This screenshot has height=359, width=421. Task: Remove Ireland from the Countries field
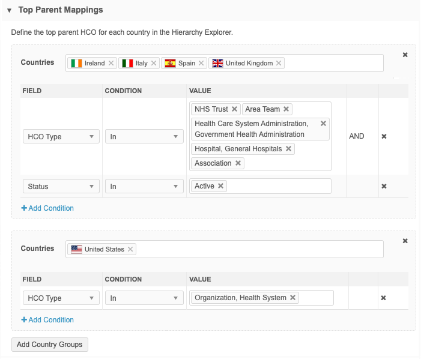coord(111,63)
